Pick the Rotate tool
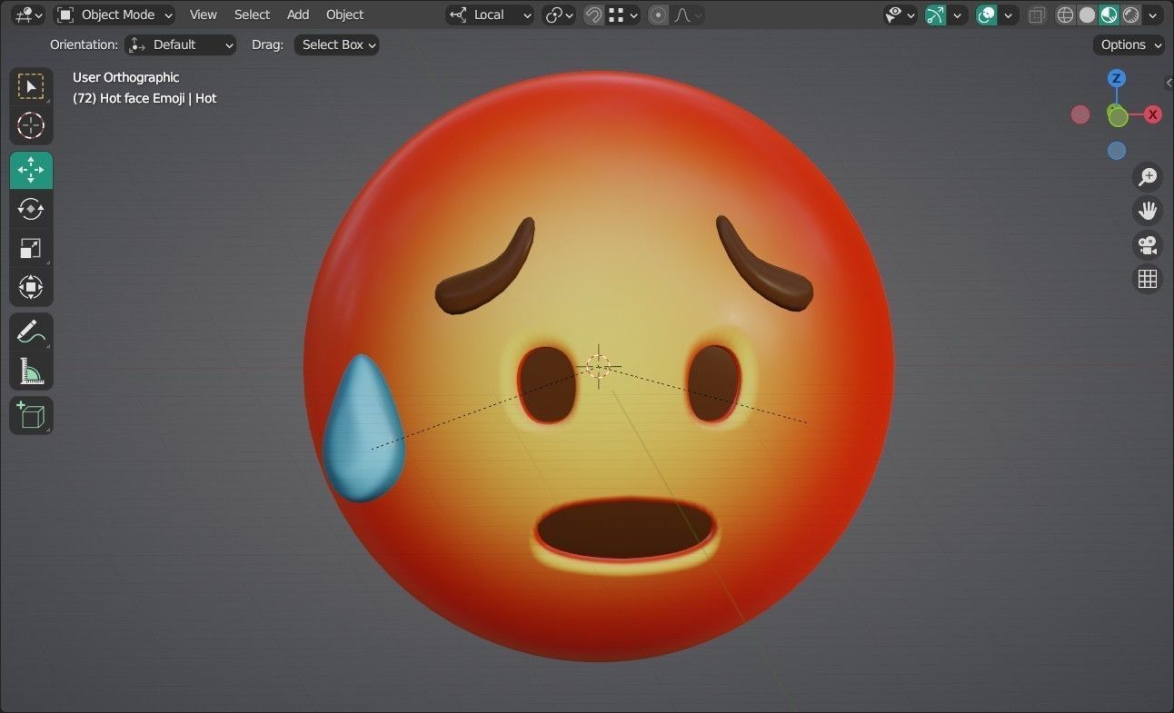The height and width of the screenshot is (713, 1174). pos(31,209)
